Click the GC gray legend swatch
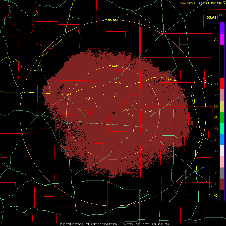Image resolution: width=226 pixels, height=226 pixels. [x=222, y=173]
